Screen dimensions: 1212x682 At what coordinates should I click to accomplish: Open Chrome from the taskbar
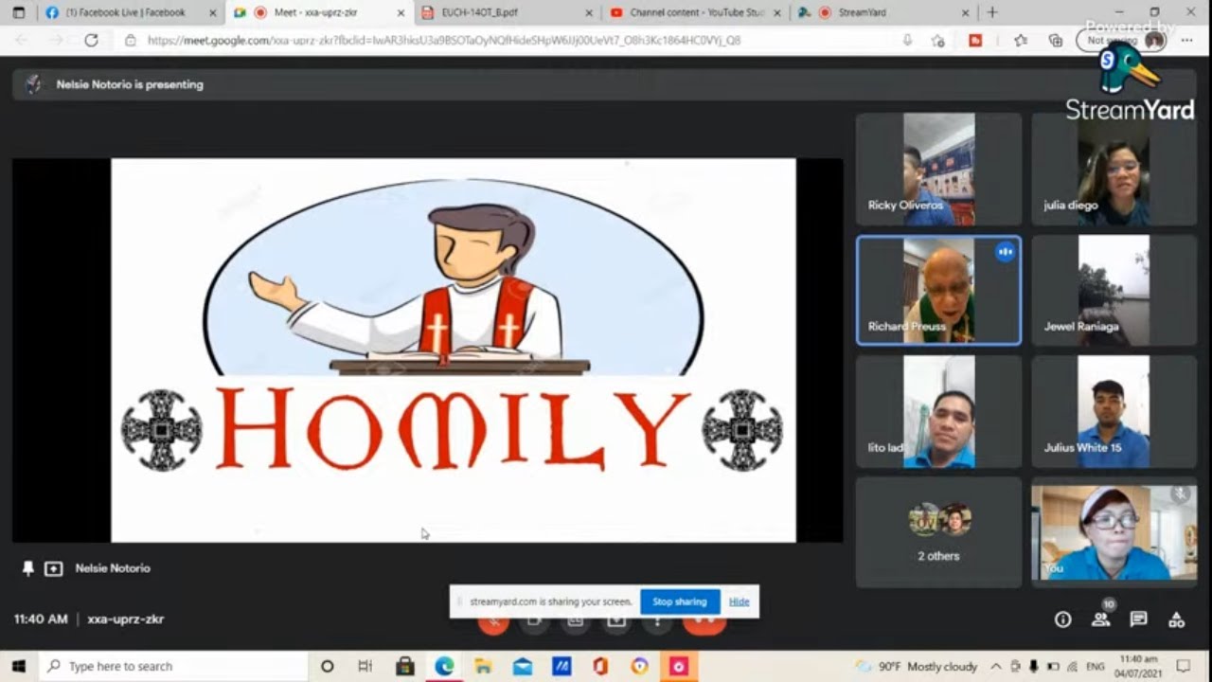coord(639,666)
